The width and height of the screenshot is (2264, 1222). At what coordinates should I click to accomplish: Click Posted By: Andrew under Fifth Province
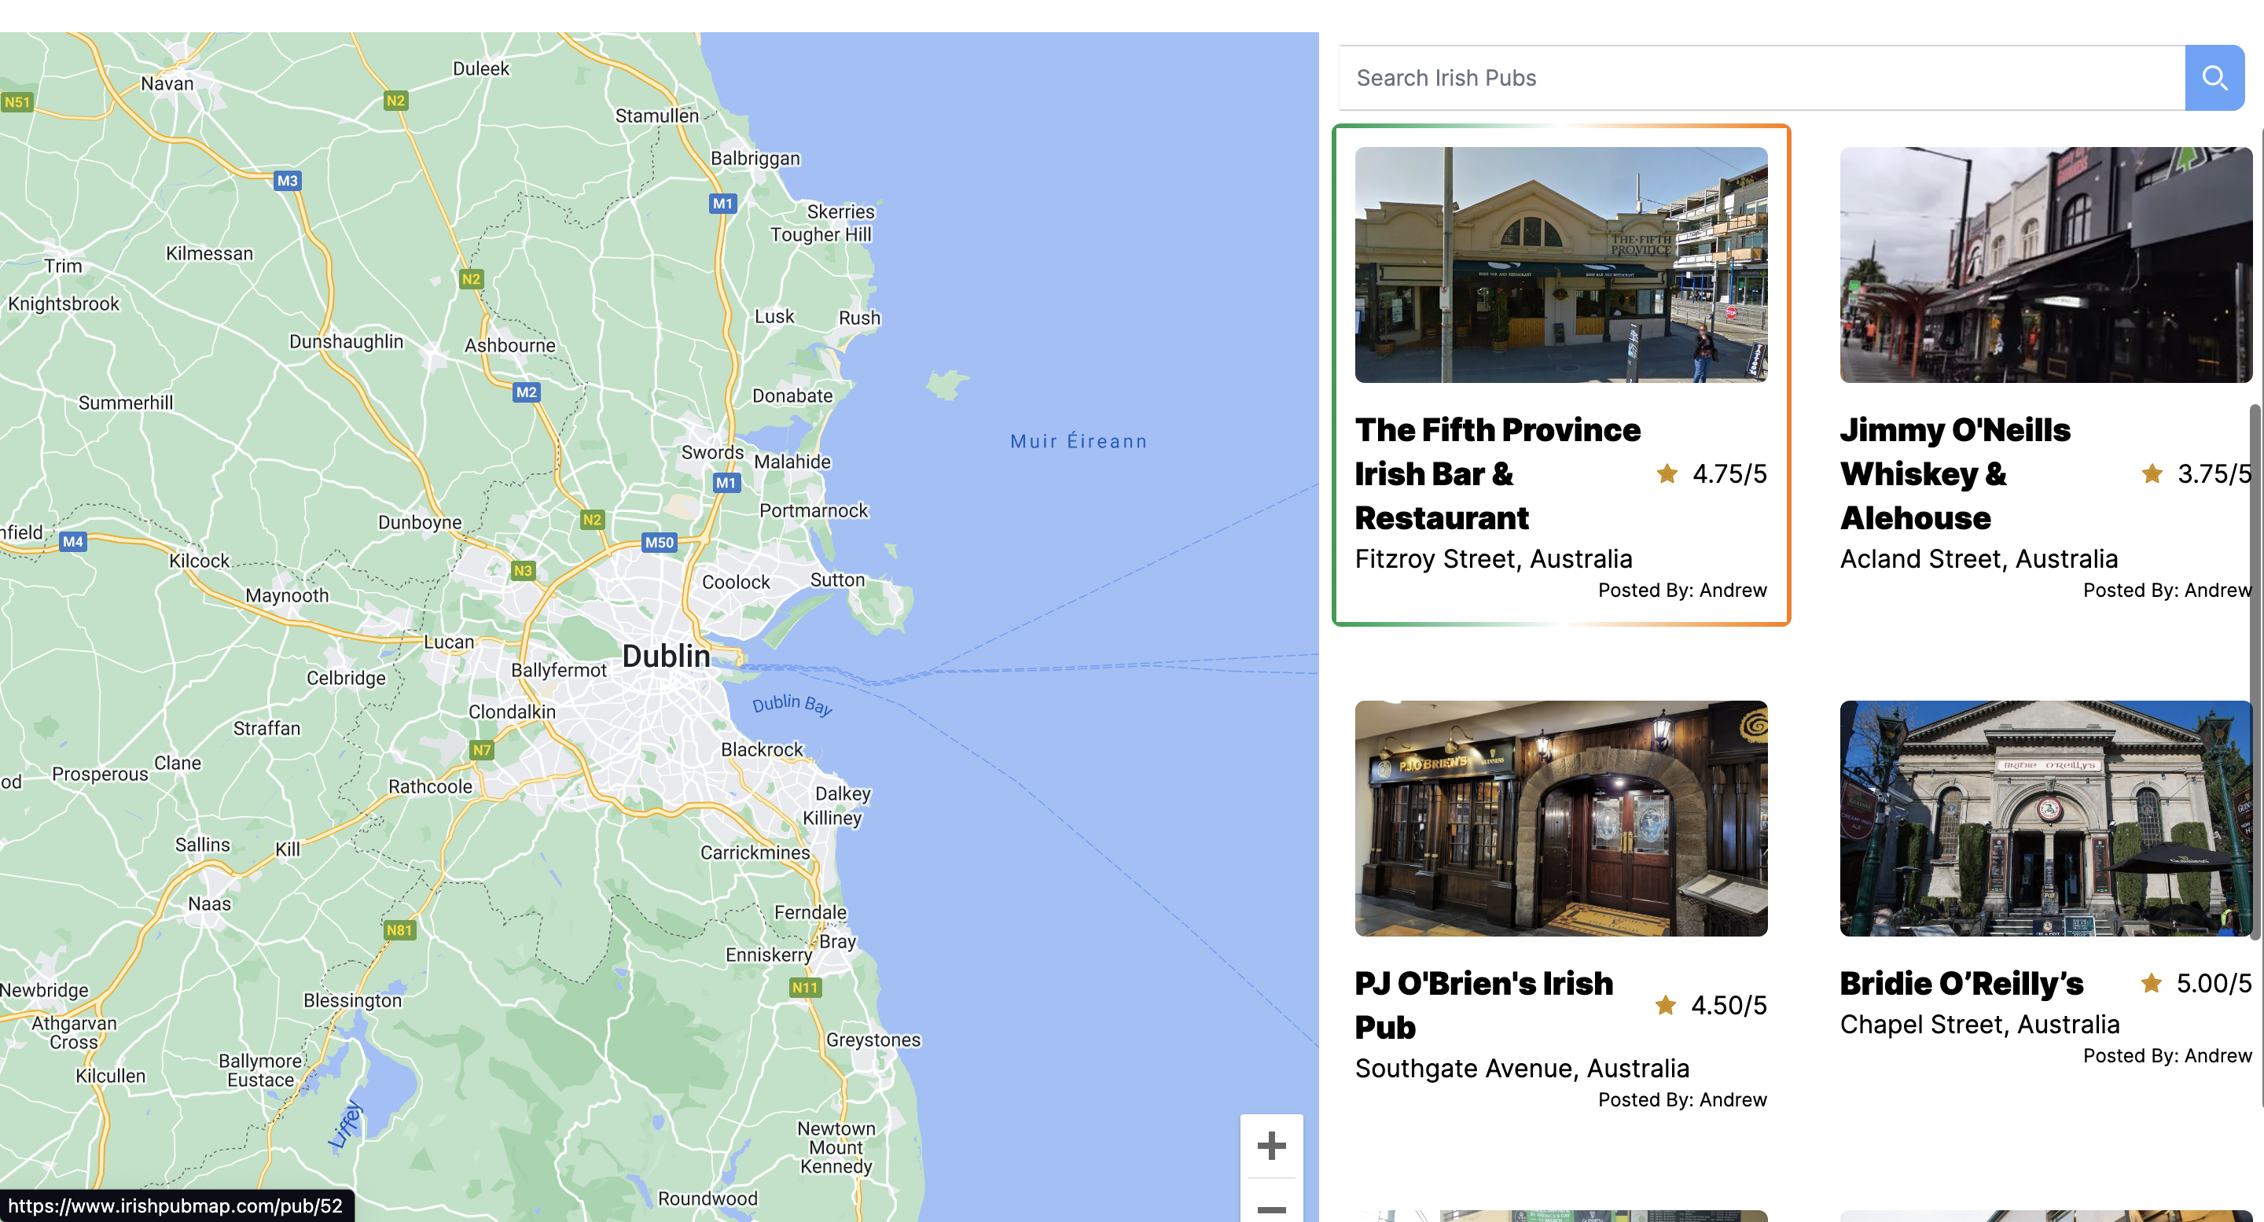click(x=1682, y=590)
